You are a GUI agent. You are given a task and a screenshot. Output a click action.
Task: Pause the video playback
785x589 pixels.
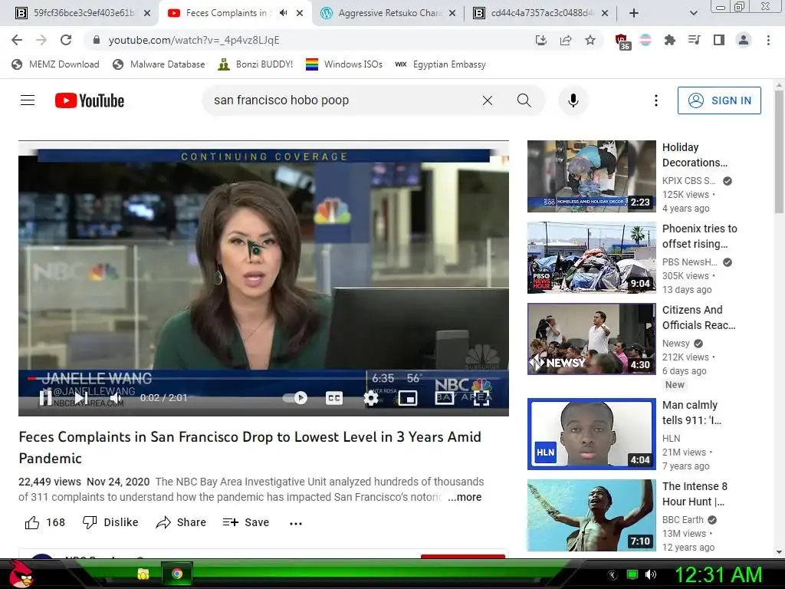point(45,398)
